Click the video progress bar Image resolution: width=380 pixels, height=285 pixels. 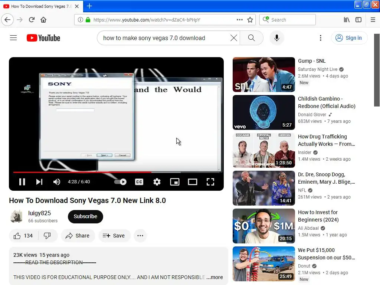click(116, 172)
